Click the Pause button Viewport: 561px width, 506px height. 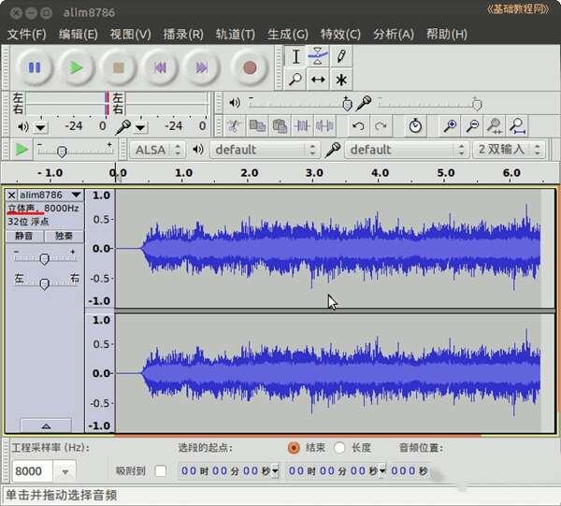click(35, 67)
